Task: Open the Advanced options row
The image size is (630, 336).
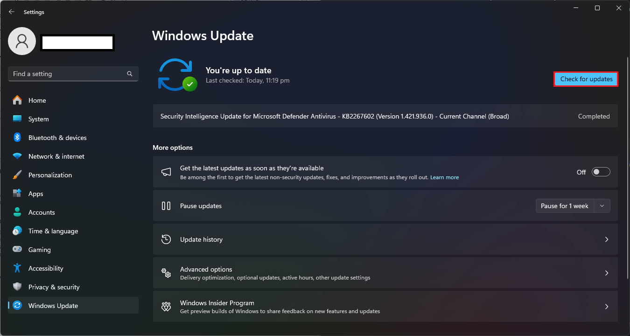Action: click(385, 273)
